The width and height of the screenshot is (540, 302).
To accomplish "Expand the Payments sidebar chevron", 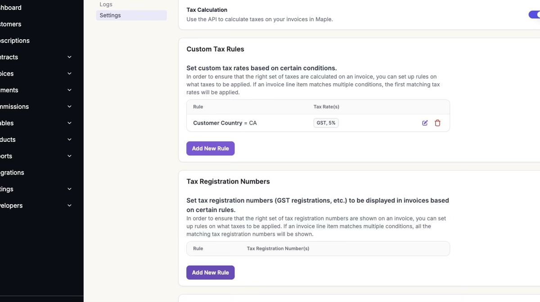I will pyautogui.click(x=69, y=90).
